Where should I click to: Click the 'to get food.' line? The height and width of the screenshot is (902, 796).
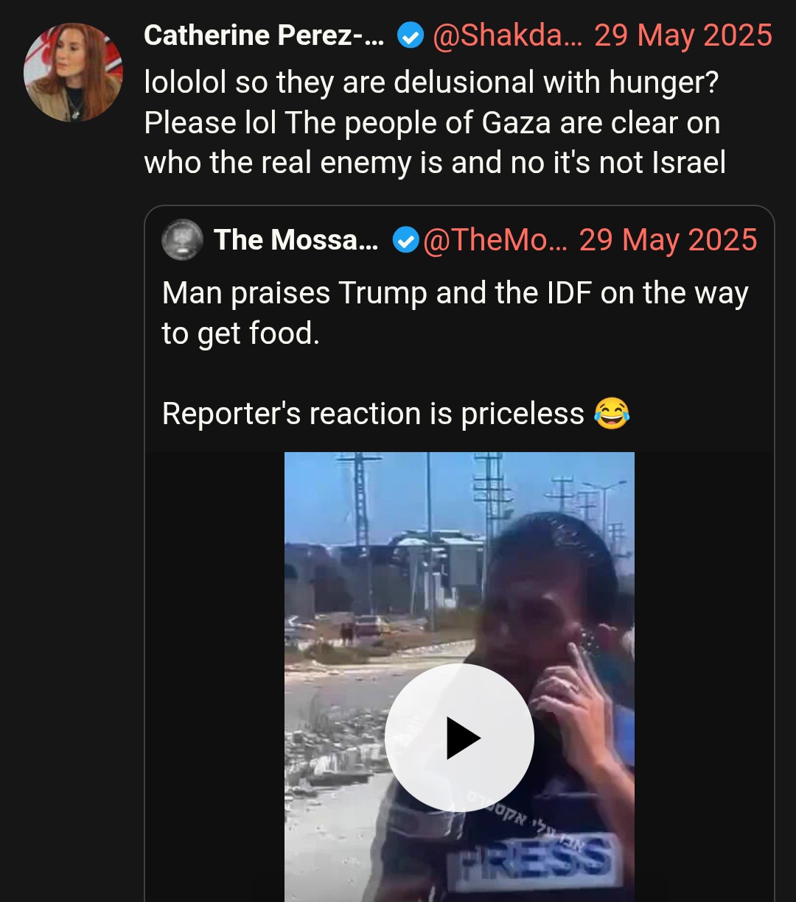[241, 334]
